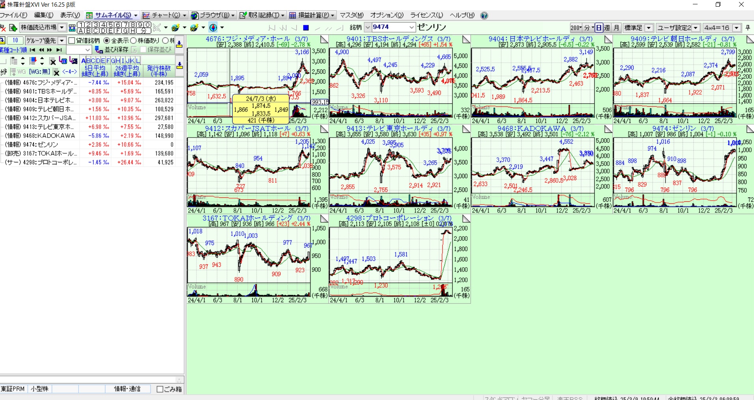Image resolution: width=754 pixels, height=400 pixels.
Task: Click the WG delete X icon
Action: click(56, 72)
